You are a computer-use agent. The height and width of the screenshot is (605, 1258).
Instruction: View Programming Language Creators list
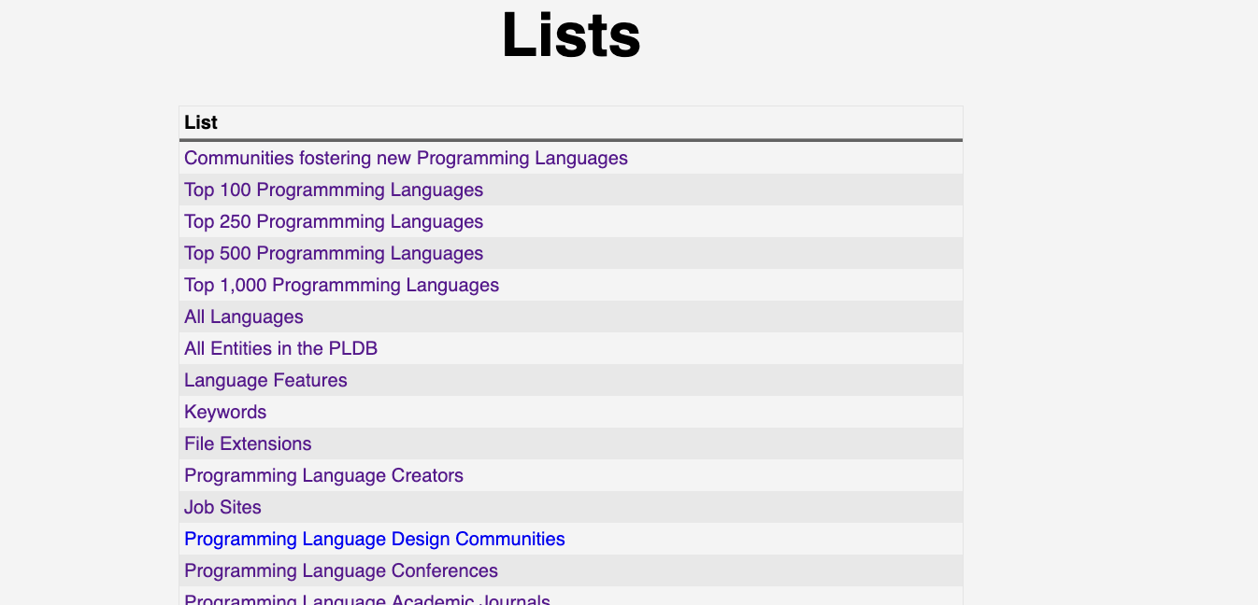(323, 475)
